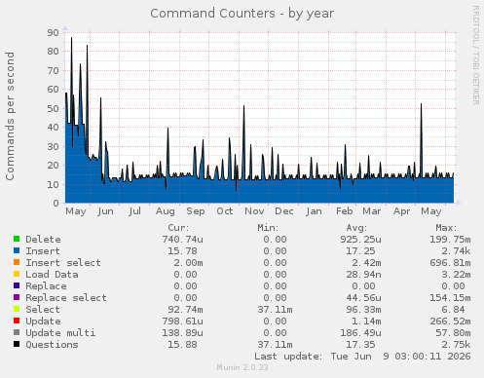
Task: Click the 'Aug' x-axis month label
Action: 166,211
